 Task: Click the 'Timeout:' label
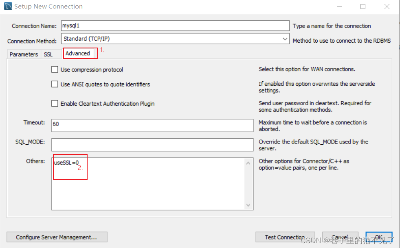pyautogui.click(x=34, y=122)
